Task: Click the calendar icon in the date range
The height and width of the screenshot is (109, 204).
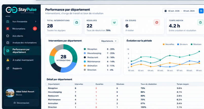Action: (x=166, y=11)
